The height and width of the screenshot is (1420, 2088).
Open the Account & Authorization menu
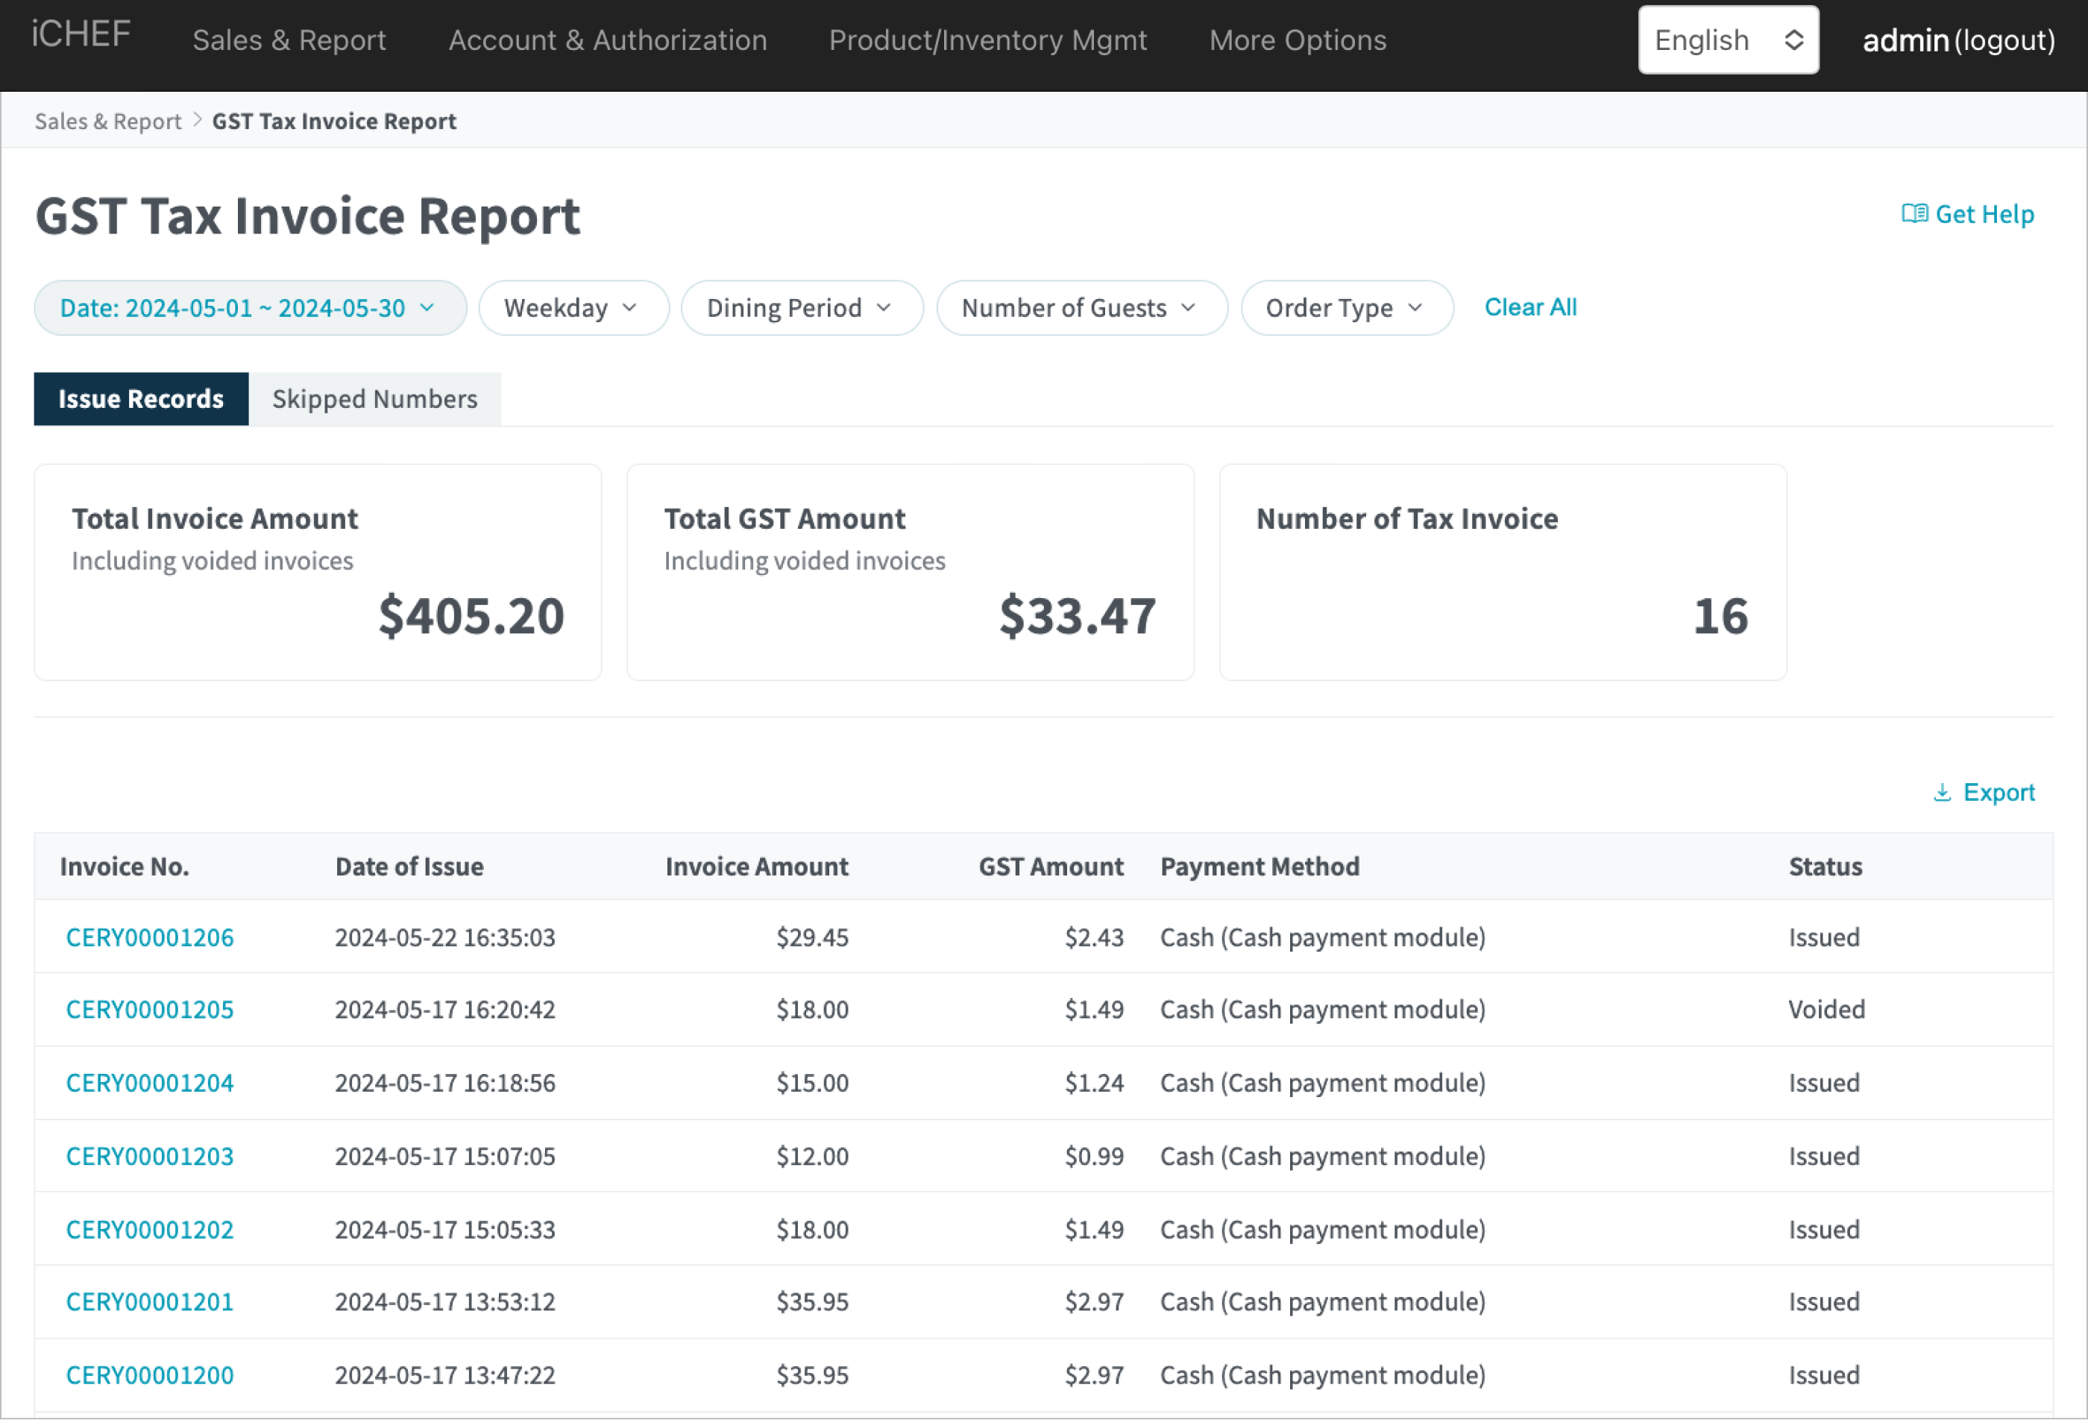607,40
